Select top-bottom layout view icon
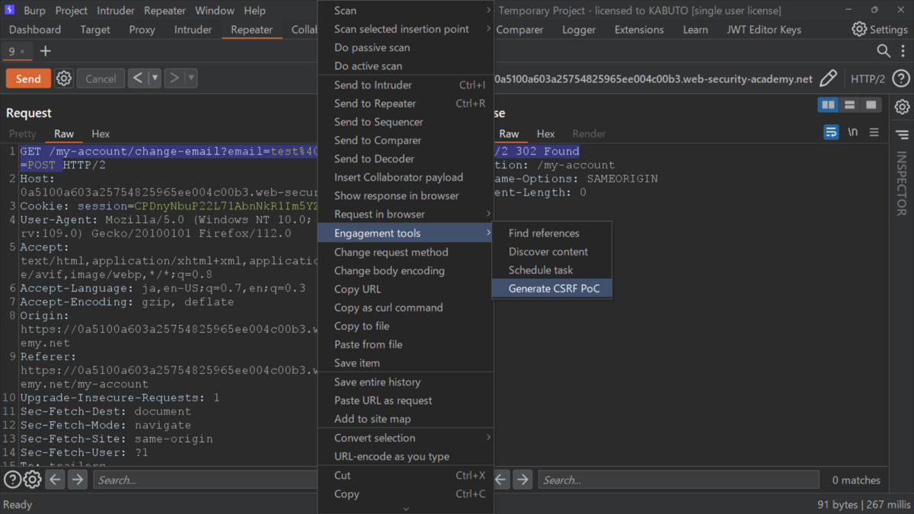This screenshot has width=914, height=514. pos(849,105)
